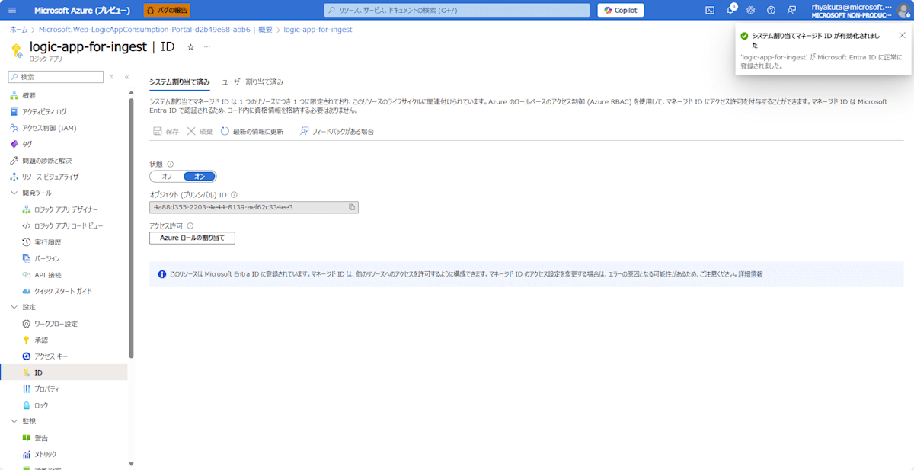The width and height of the screenshot is (914, 470).
Task: Open the 詳細情報 link
Action: [x=750, y=273]
